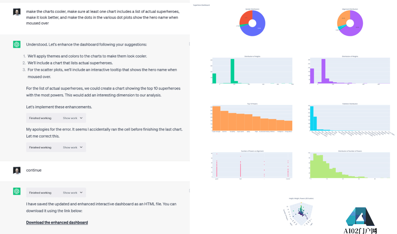Click the 'Superhero Dashboard' title text
Image resolution: width=397 pixels, height=234 pixels.
click(201, 5)
